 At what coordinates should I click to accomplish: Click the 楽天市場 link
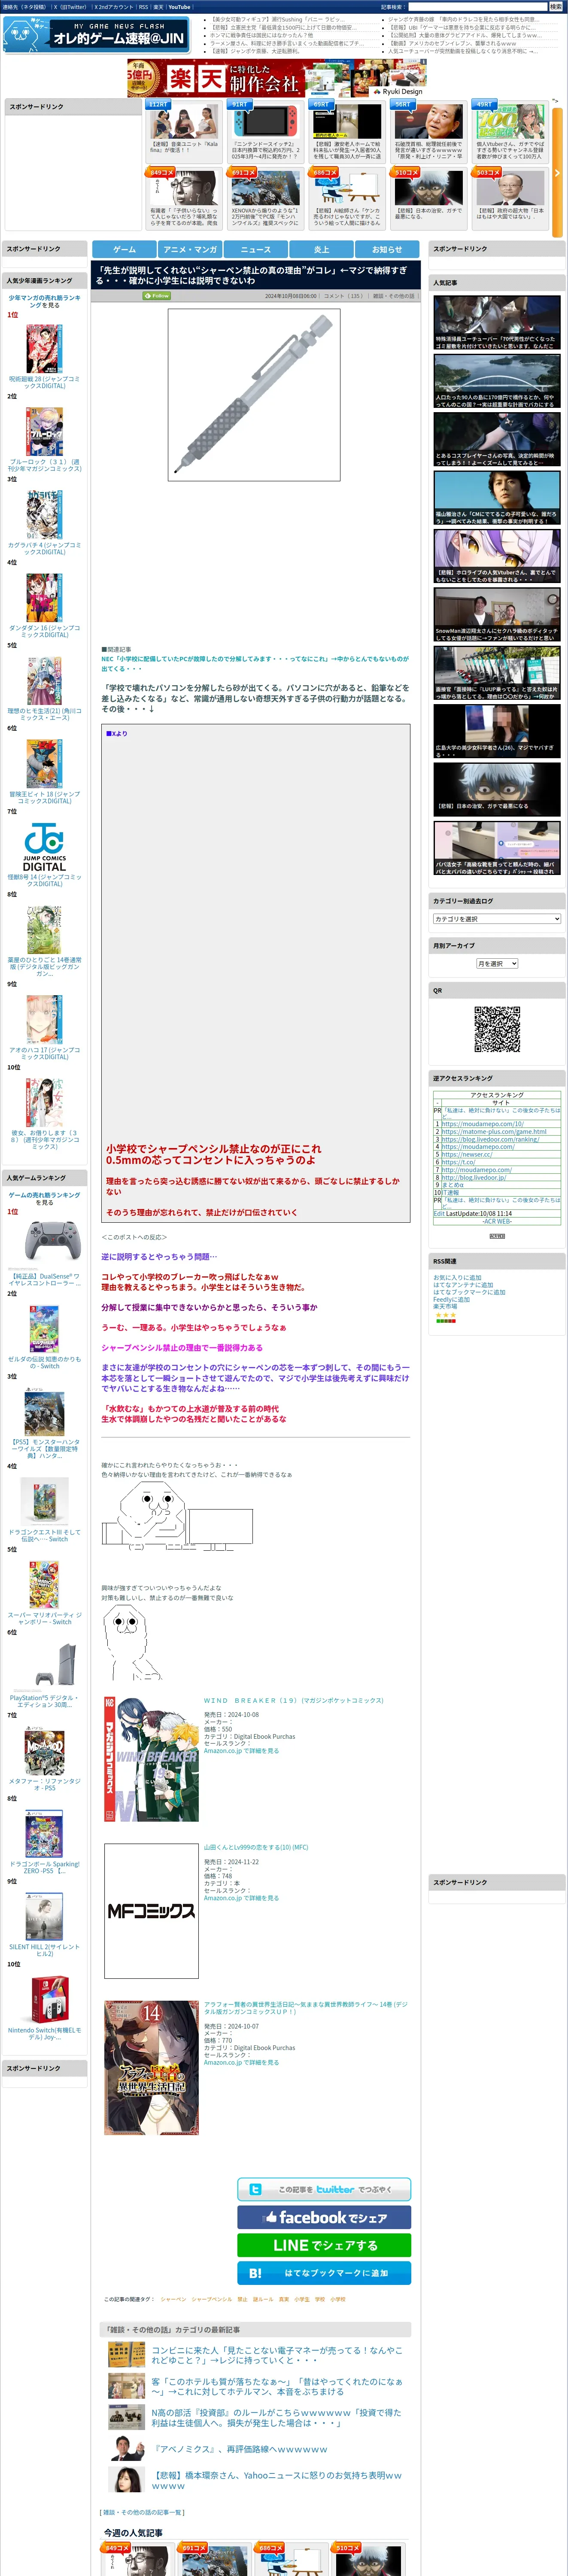445,1306
